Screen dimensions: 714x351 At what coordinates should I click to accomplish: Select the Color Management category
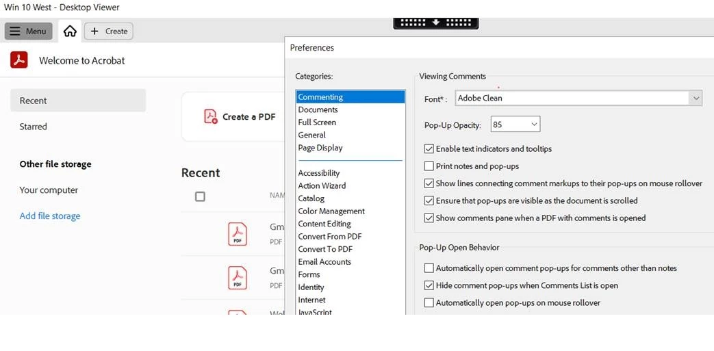click(x=350, y=211)
